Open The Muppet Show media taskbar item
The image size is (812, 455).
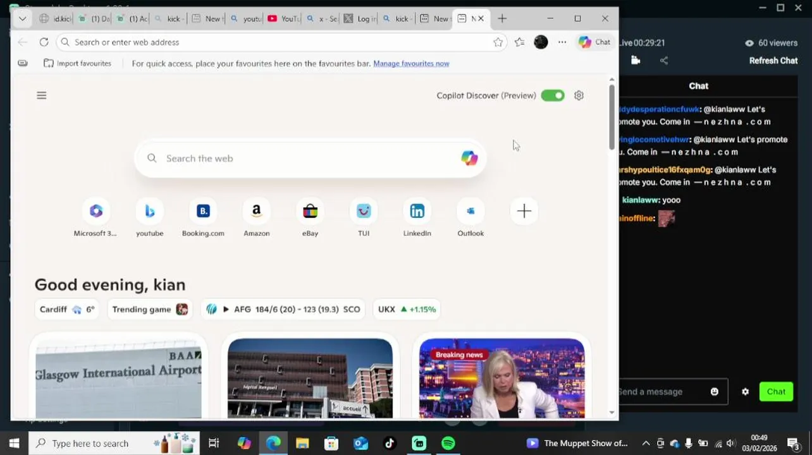[577, 444]
